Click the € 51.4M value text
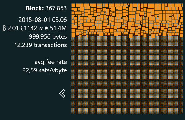Image resolution: width=185 pixels, height=120 pixels. pyautogui.click(x=56, y=28)
